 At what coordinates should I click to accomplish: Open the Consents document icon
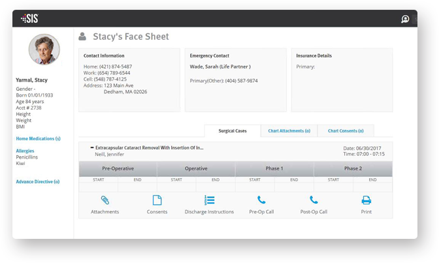[x=157, y=200]
